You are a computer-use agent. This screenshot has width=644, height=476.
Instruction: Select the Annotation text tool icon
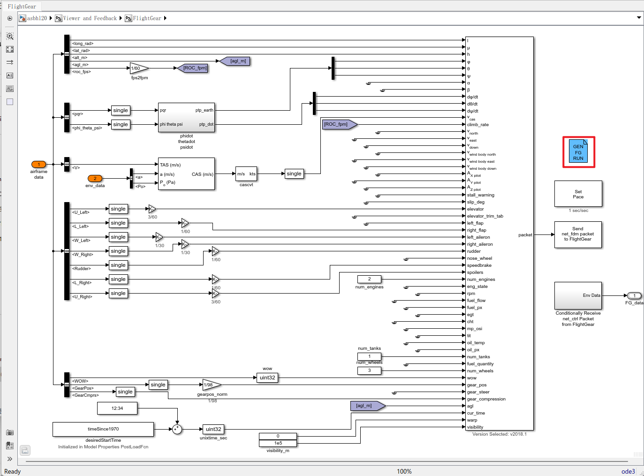tap(10, 76)
